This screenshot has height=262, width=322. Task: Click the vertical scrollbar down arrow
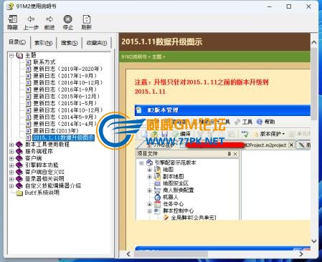(x=314, y=241)
